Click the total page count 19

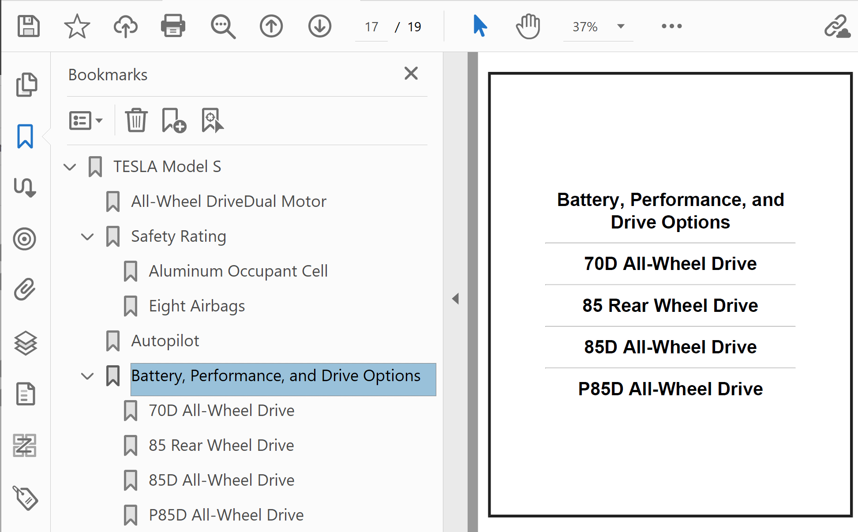click(x=414, y=27)
